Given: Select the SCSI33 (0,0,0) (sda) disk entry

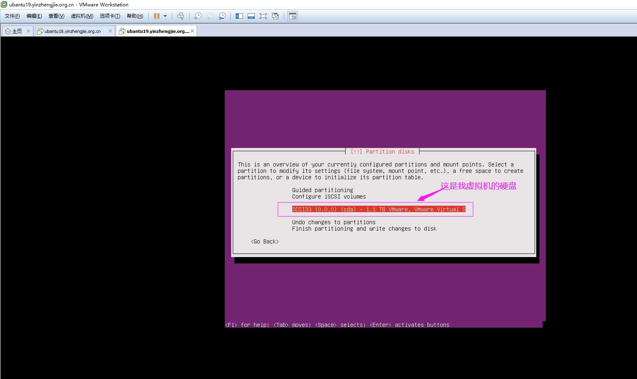Looking at the screenshot, I should click(x=379, y=209).
